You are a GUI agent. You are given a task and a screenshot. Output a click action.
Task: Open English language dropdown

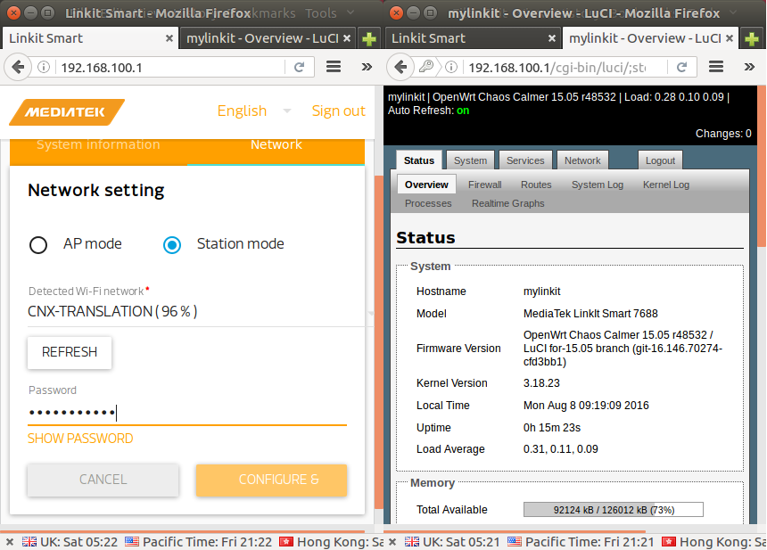click(x=254, y=111)
